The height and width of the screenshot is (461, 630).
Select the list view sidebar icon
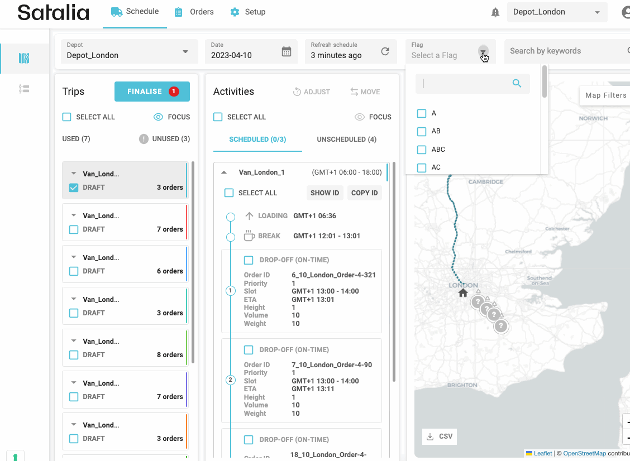[24, 89]
